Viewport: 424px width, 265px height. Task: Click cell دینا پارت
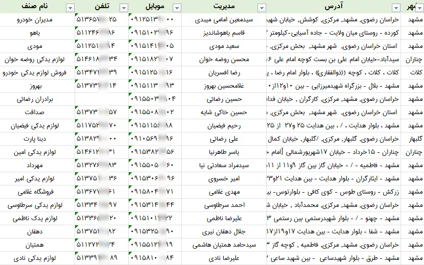37,139
